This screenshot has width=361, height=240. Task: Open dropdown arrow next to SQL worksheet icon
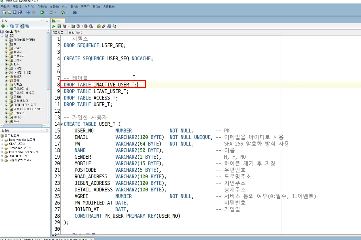point(67,12)
